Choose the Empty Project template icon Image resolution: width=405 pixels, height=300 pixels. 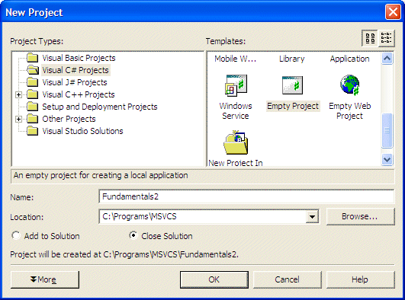pos(292,85)
